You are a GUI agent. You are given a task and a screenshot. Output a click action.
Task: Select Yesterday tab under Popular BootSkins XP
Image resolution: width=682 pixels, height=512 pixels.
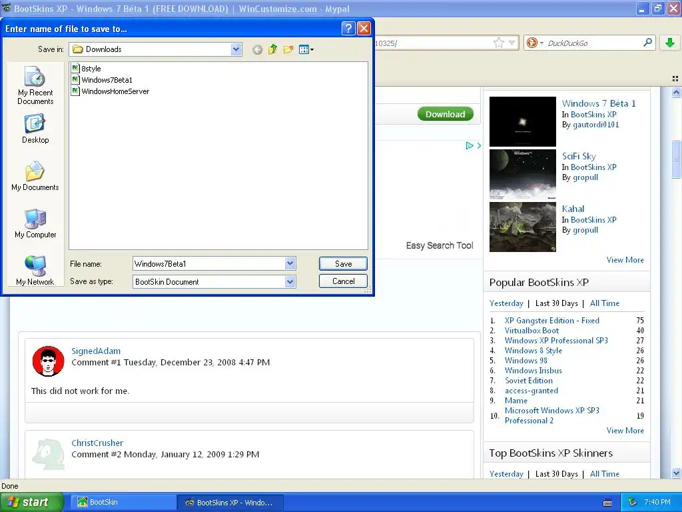click(506, 303)
